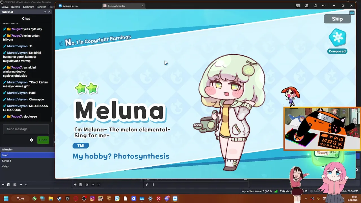Click the Send message input field
Image resolution: width=361 pixels, height=203 pixels.
pyautogui.click(x=26, y=129)
